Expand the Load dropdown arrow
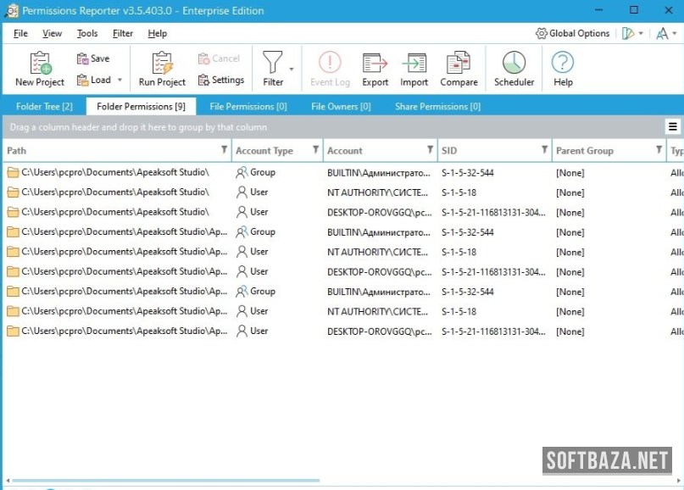Image resolution: width=684 pixels, height=490 pixels. pos(120,81)
